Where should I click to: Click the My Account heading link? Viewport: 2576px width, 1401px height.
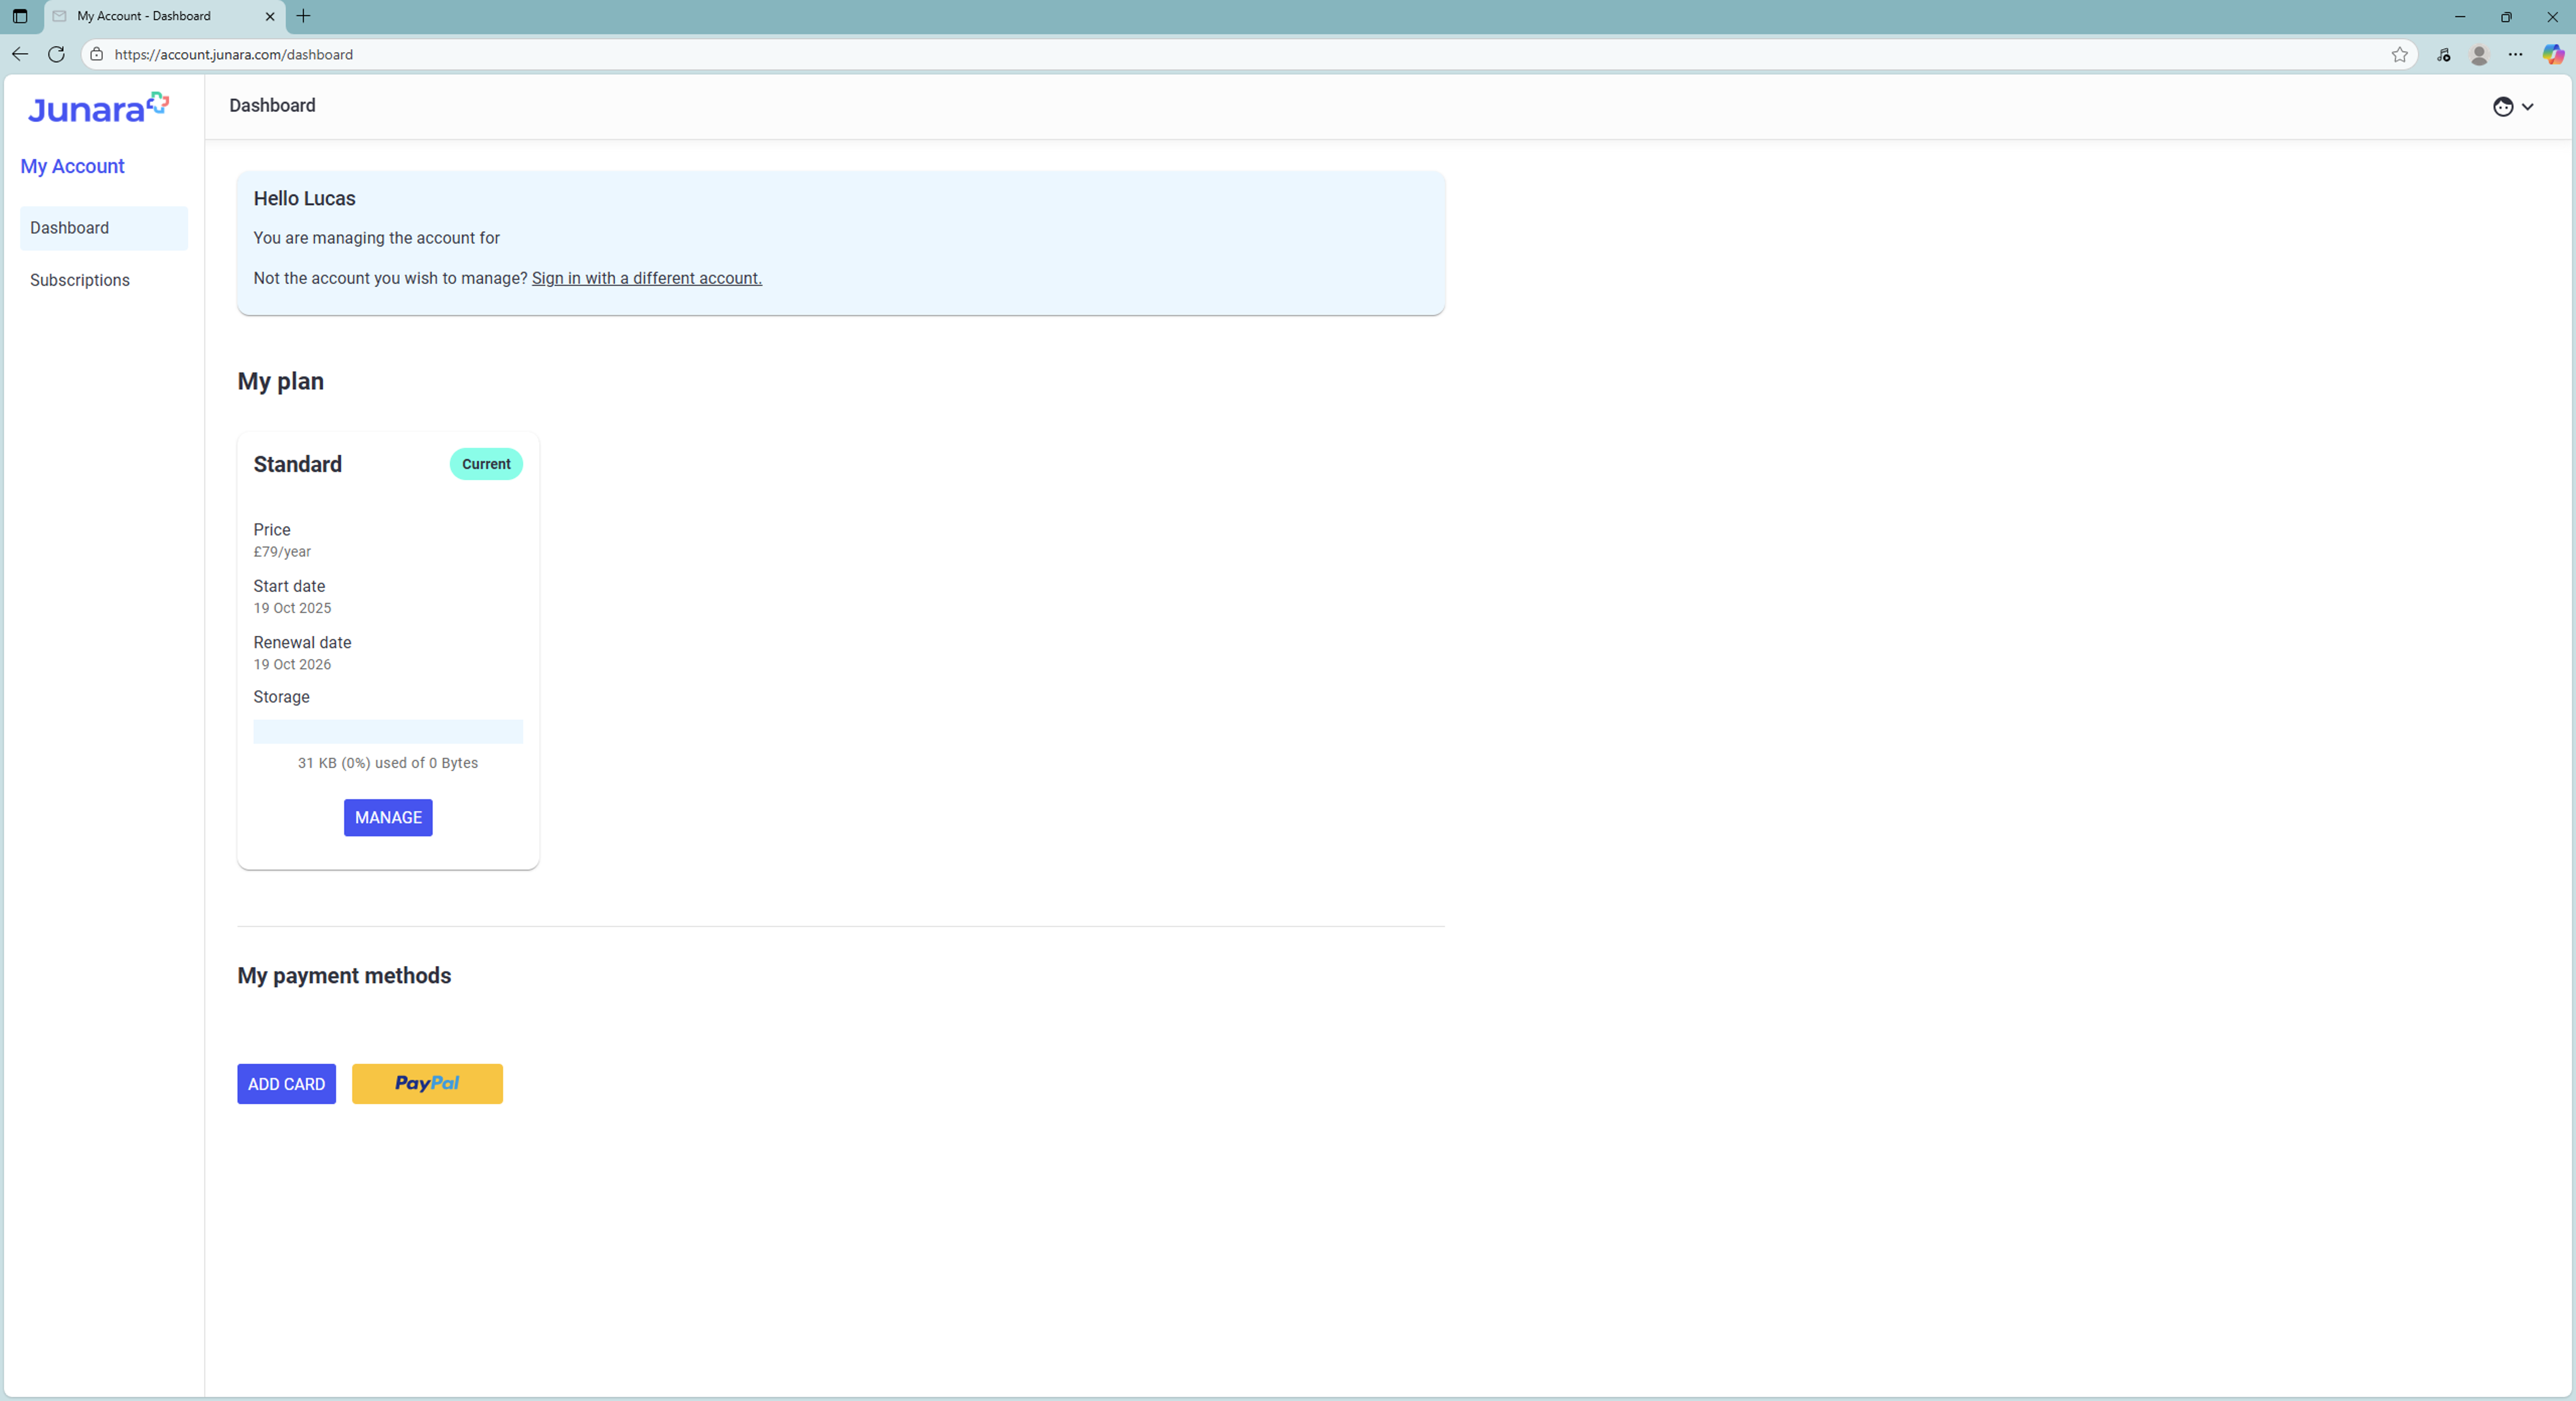[x=73, y=166]
